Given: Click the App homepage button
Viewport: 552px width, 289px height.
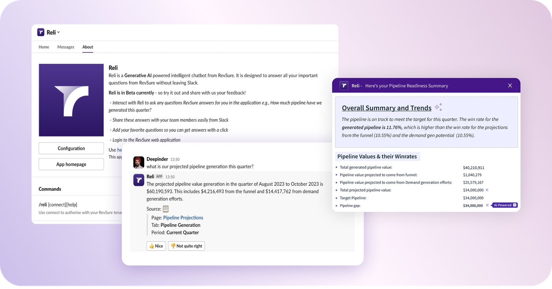Looking at the screenshot, I should point(71,164).
